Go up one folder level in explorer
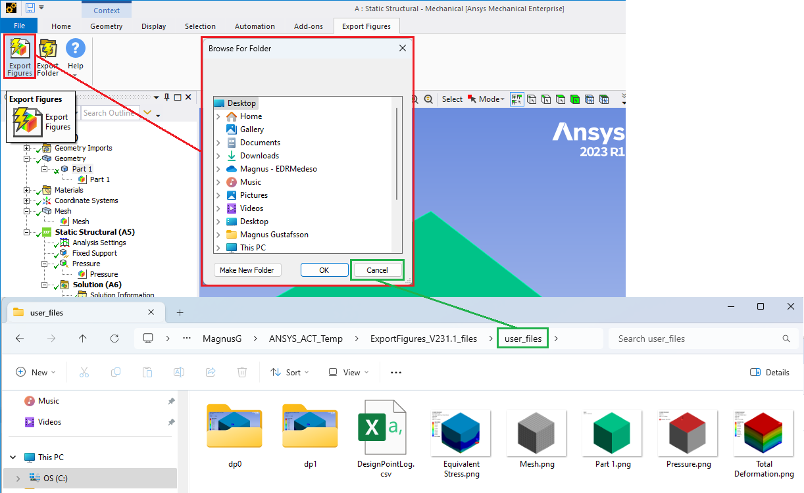804x493 pixels. coord(82,339)
